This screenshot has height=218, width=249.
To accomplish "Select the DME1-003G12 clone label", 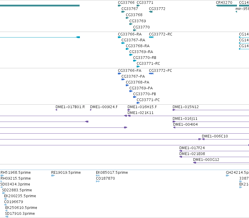I will pos(206,160).
